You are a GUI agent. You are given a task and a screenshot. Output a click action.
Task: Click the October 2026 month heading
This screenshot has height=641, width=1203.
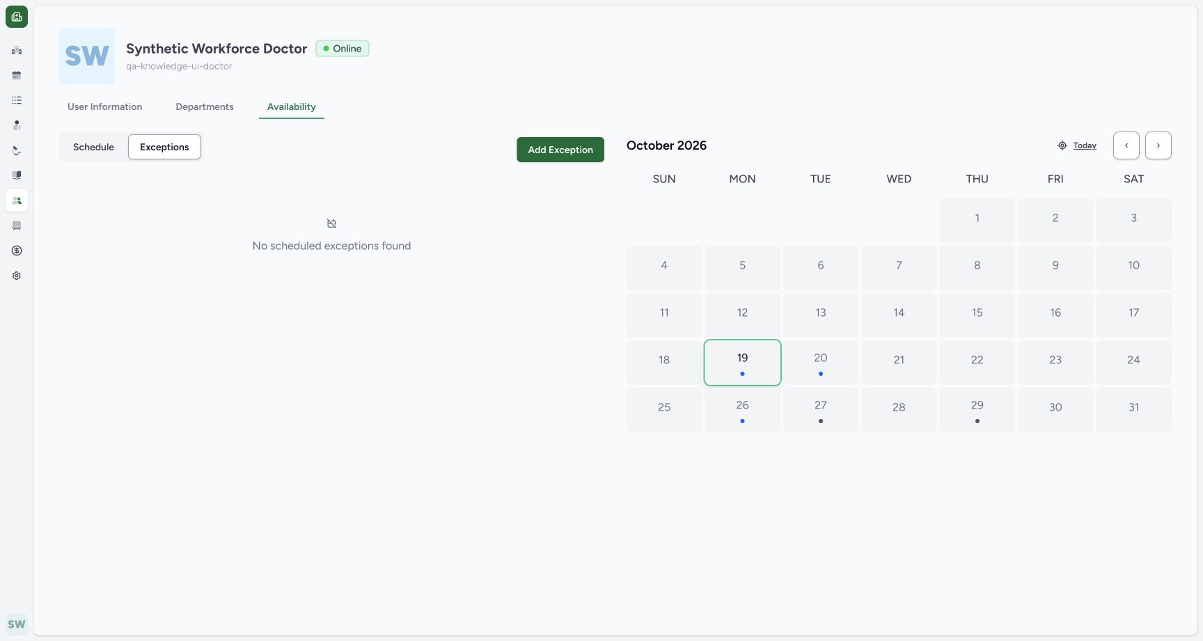tap(666, 145)
